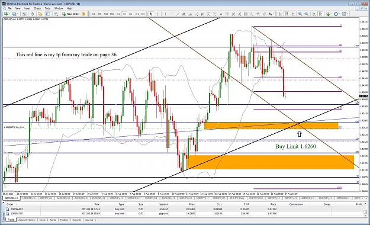Switch to the Experts terminal tab
This screenshot has width=370, height=225.
pyautogui.click(x=77, y=220)
